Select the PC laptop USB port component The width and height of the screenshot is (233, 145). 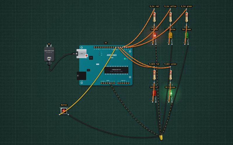[x=49, y=54]
